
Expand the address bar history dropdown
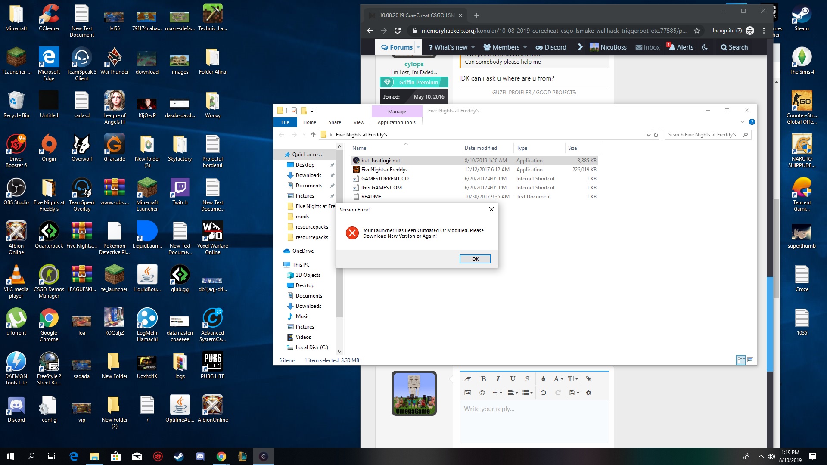[648, 135]
